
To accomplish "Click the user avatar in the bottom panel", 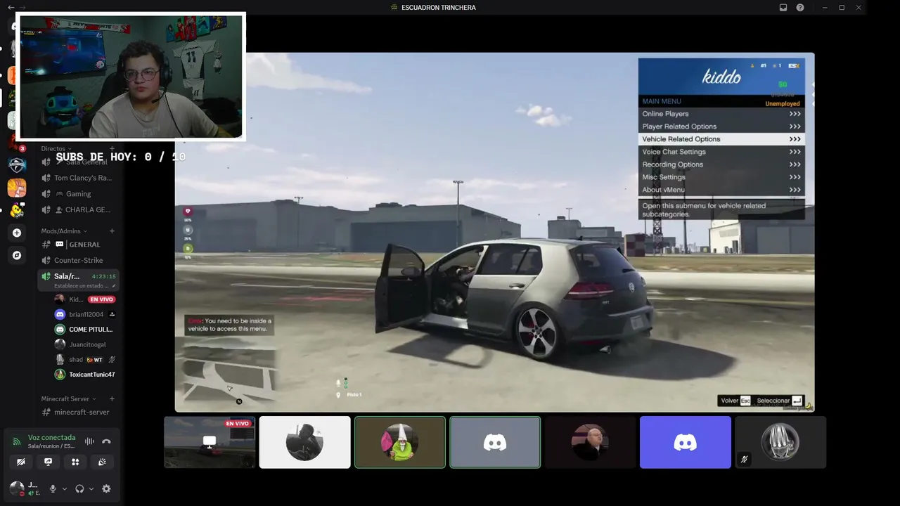I will click(16, 488).
